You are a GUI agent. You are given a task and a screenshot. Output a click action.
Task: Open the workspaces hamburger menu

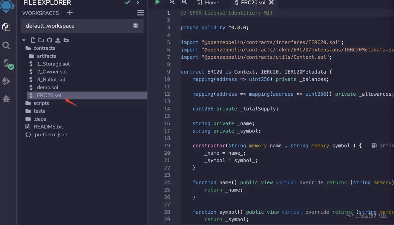click(x=140, y=13)
